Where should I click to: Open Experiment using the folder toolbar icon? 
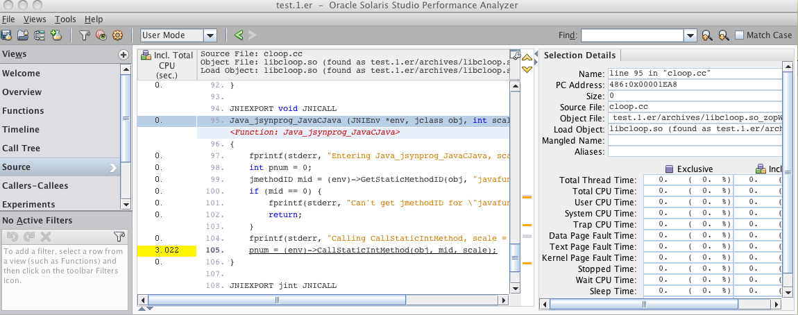pos(22,35)
